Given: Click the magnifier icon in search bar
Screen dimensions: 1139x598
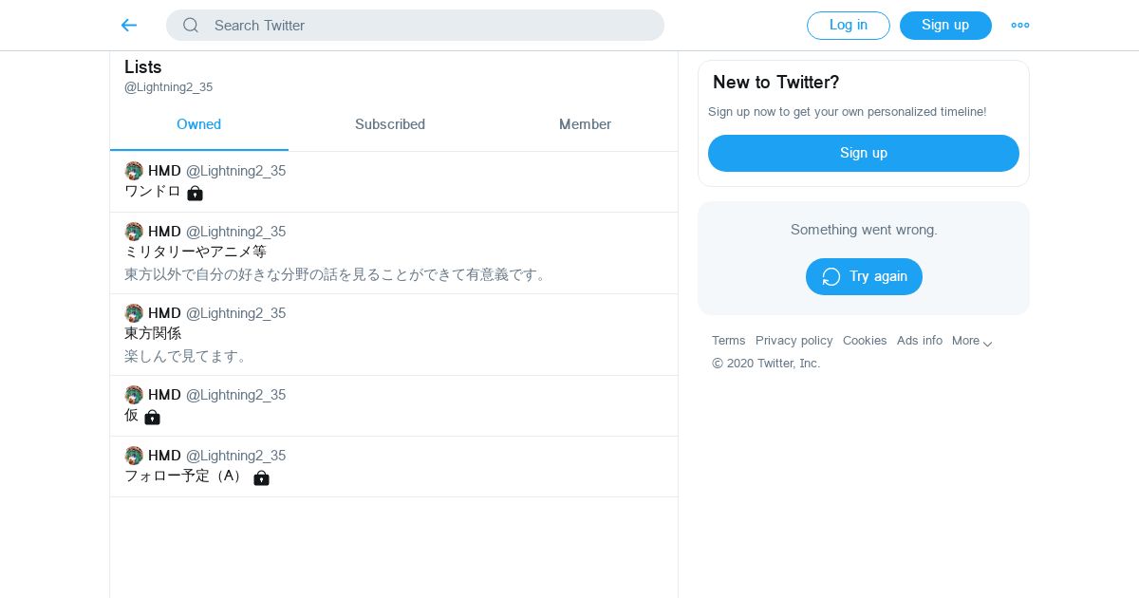Looking at the screenshot, I should 191,26.
